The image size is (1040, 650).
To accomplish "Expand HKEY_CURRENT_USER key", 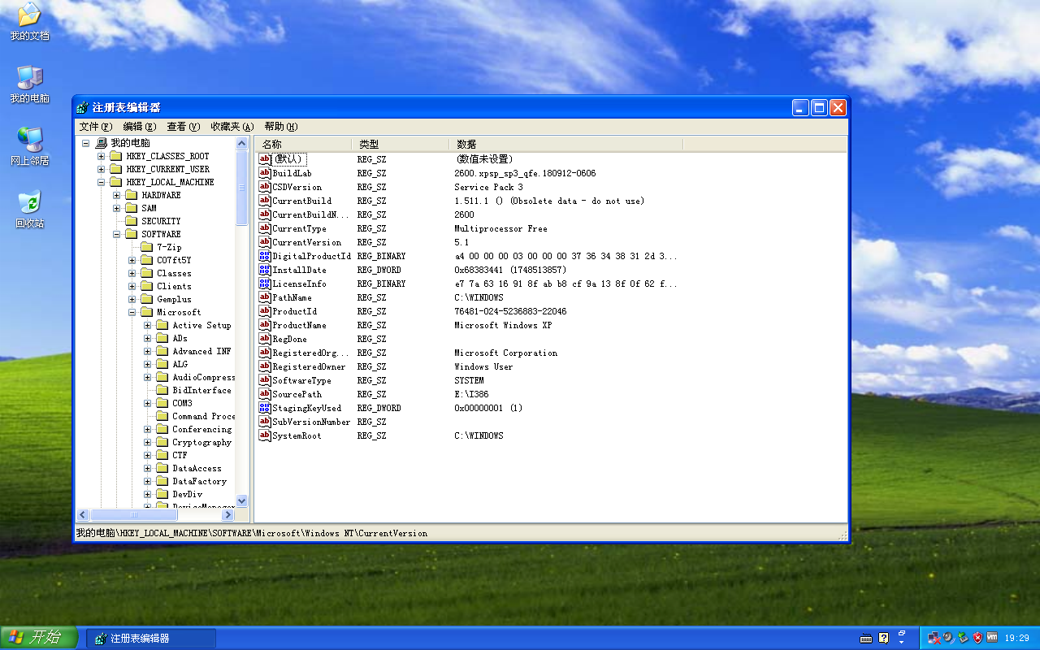I will pos(101,169).
